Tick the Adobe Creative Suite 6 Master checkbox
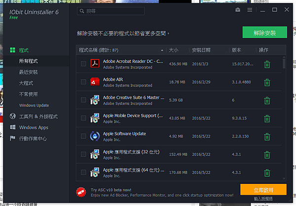Image resolution: width=296 pixels, height=206 pixels. click(83, 100)
